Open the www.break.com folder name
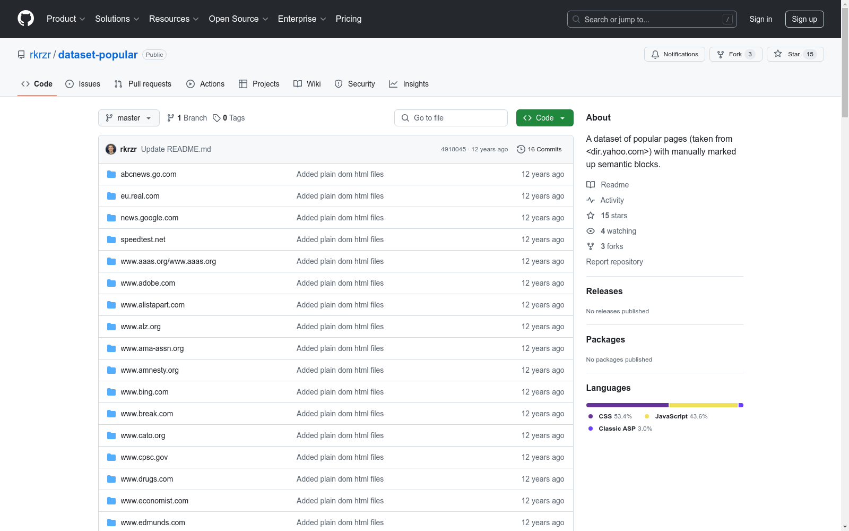This screenshot has width=849, height=531. 147,414
